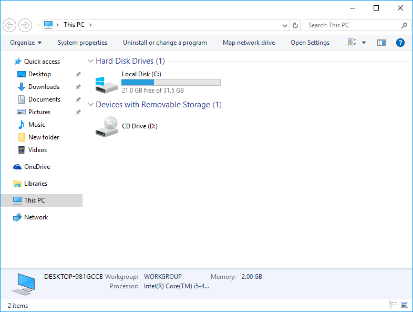Image resolution: width=413 pixels, height=312 pixels.
Task: Open Videos in sidebar
Action: pos(37,150)
